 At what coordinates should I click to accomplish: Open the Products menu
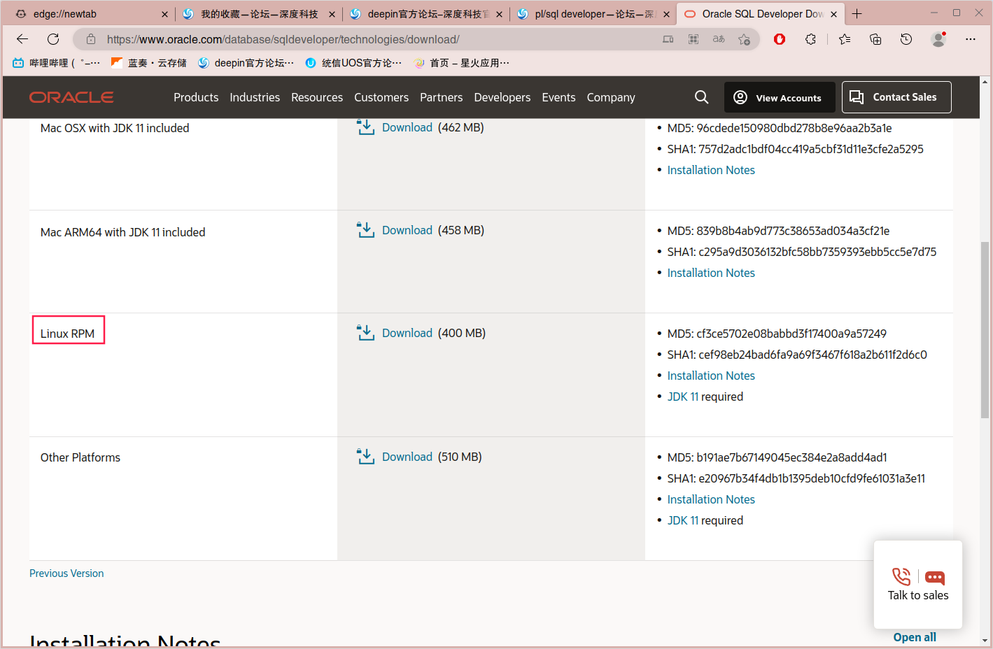click(196, 97)
